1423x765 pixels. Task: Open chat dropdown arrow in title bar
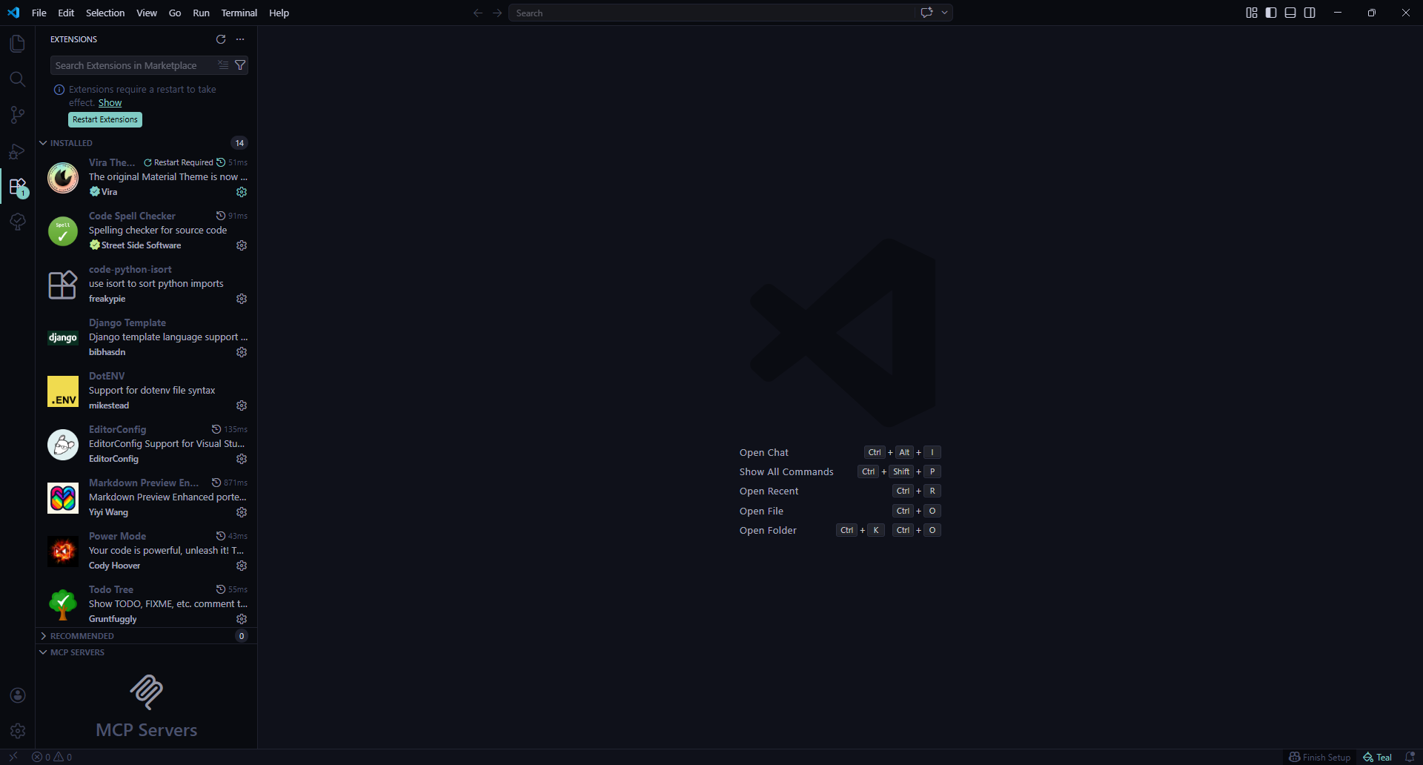[944, 13]
